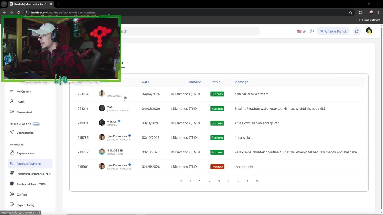The width and height of the screenshot is (383, 215).
Task: Click transaction ID 221104
Action: 83,94
